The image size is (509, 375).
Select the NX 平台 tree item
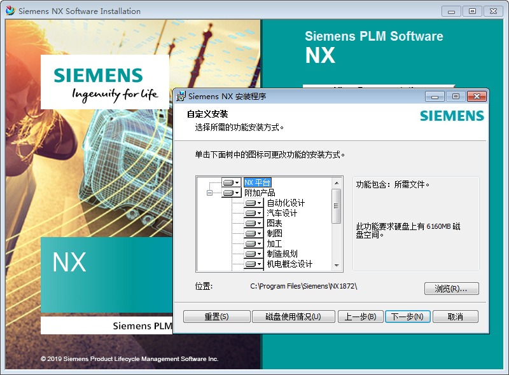point(258,182)
